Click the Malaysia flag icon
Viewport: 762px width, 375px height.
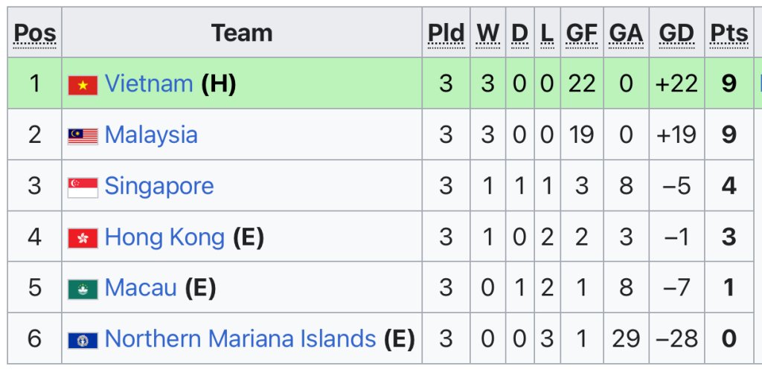point(83,136)
